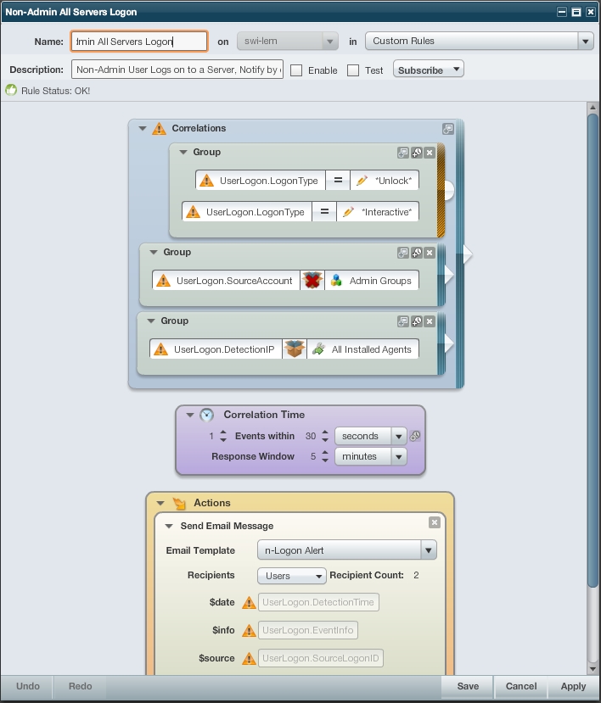Collapse the Send Email Message action
Screen dimensions: 601x703
[169, 526]
